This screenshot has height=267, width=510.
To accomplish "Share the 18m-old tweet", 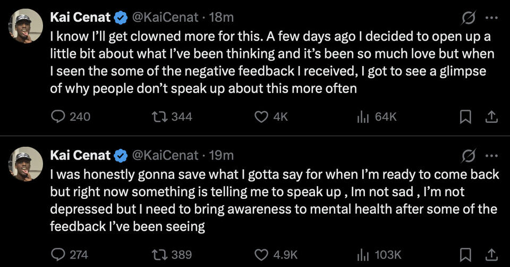I will 491,116.
